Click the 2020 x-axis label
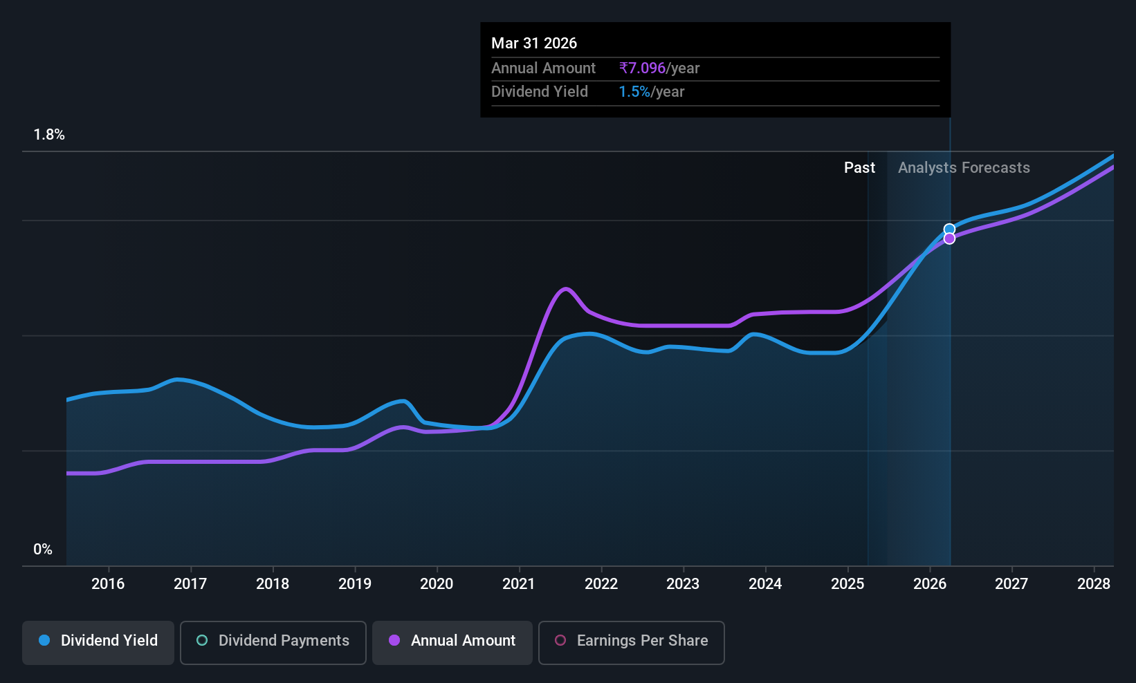Viewport: 1136px width, 683px height. tap(437, 583)
